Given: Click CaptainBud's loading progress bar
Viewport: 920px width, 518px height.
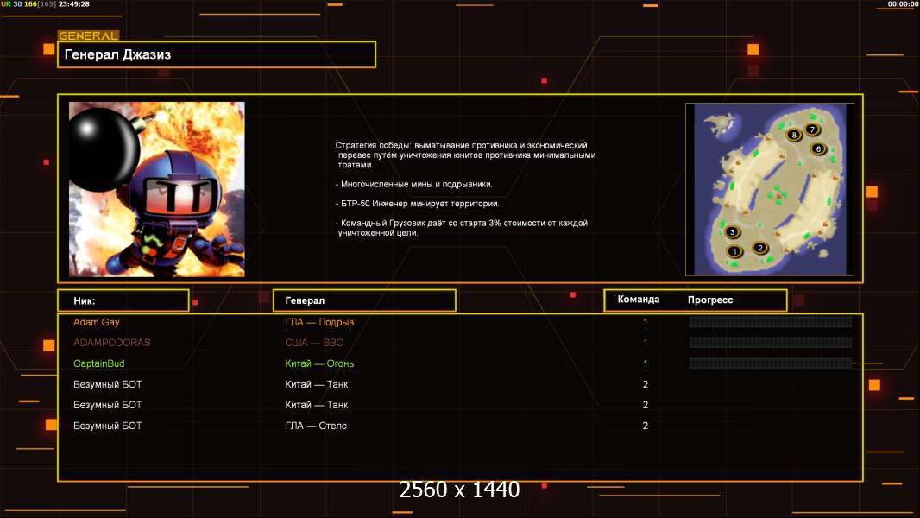Looking at the screenshot, I should (x=771, y=363).
